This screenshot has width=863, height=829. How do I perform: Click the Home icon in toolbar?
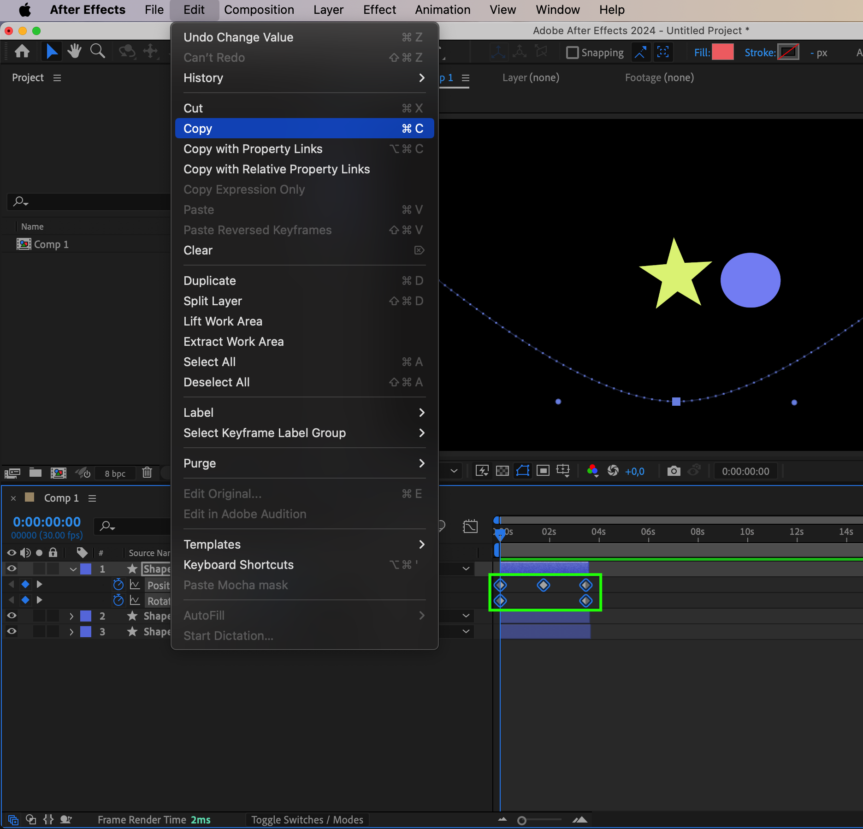click(22, 51)
